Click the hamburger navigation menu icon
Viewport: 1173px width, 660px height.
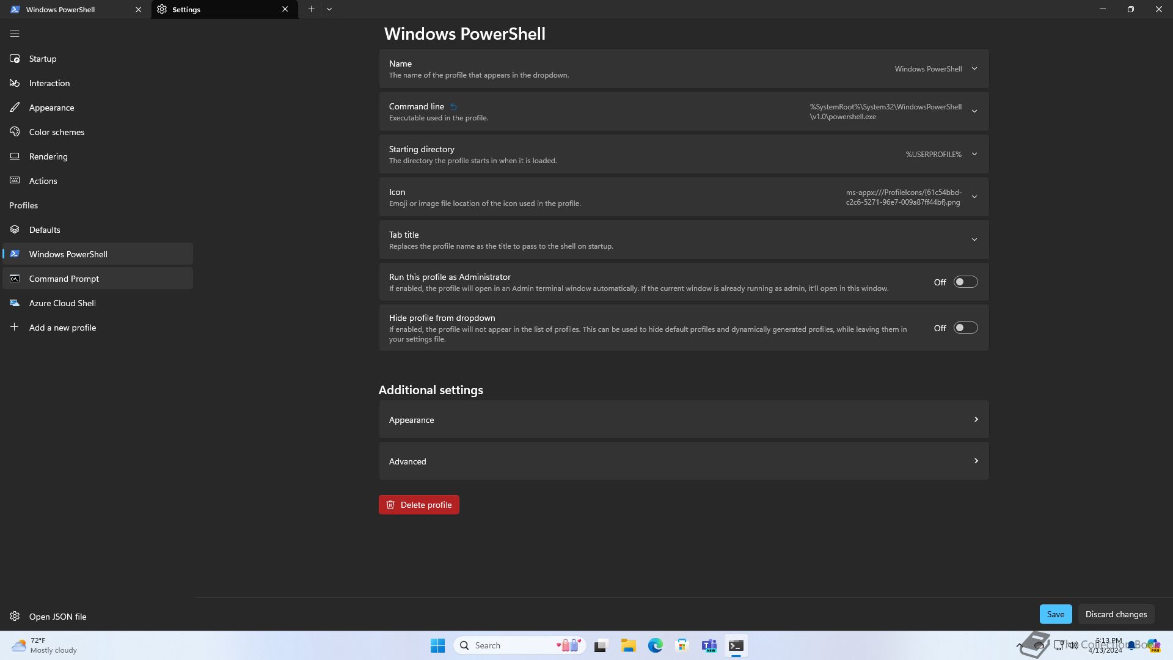click(15, 34)
